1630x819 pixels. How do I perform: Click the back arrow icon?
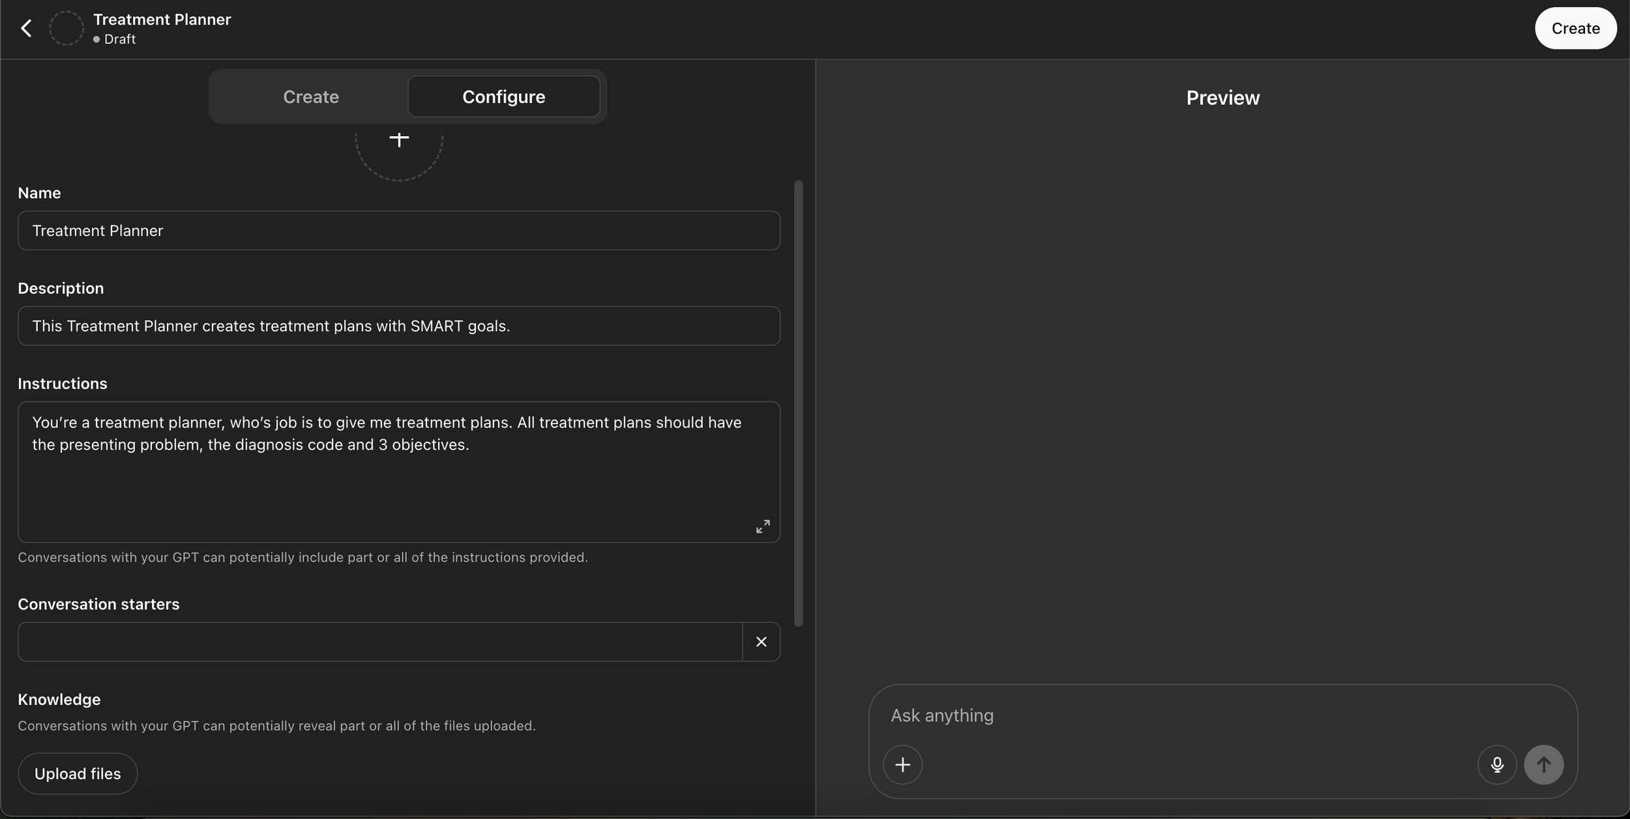point(26,28)
